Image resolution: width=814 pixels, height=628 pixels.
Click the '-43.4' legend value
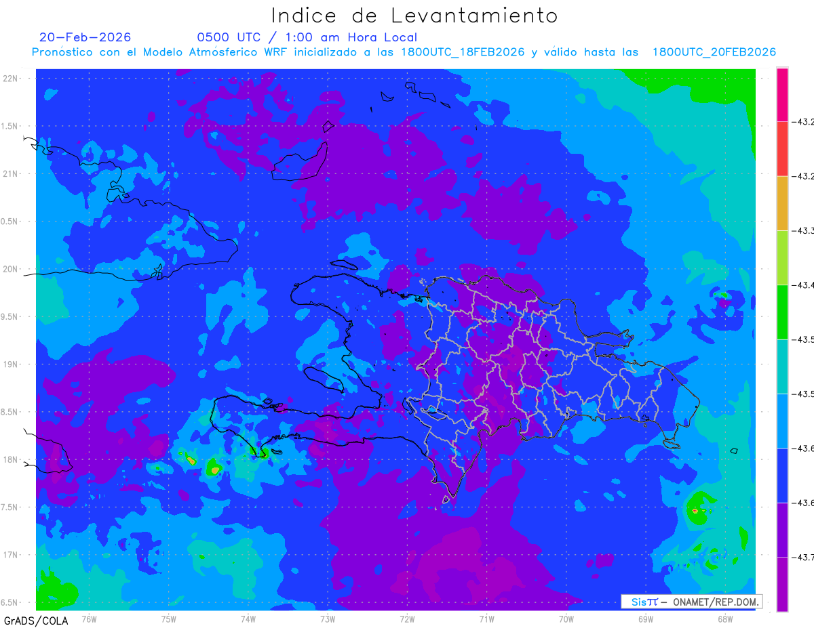tap(803, 285)
